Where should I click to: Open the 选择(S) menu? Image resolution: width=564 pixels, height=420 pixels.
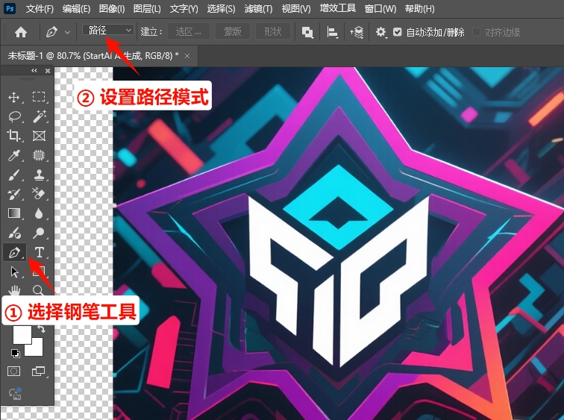click(x=221, y=9)
